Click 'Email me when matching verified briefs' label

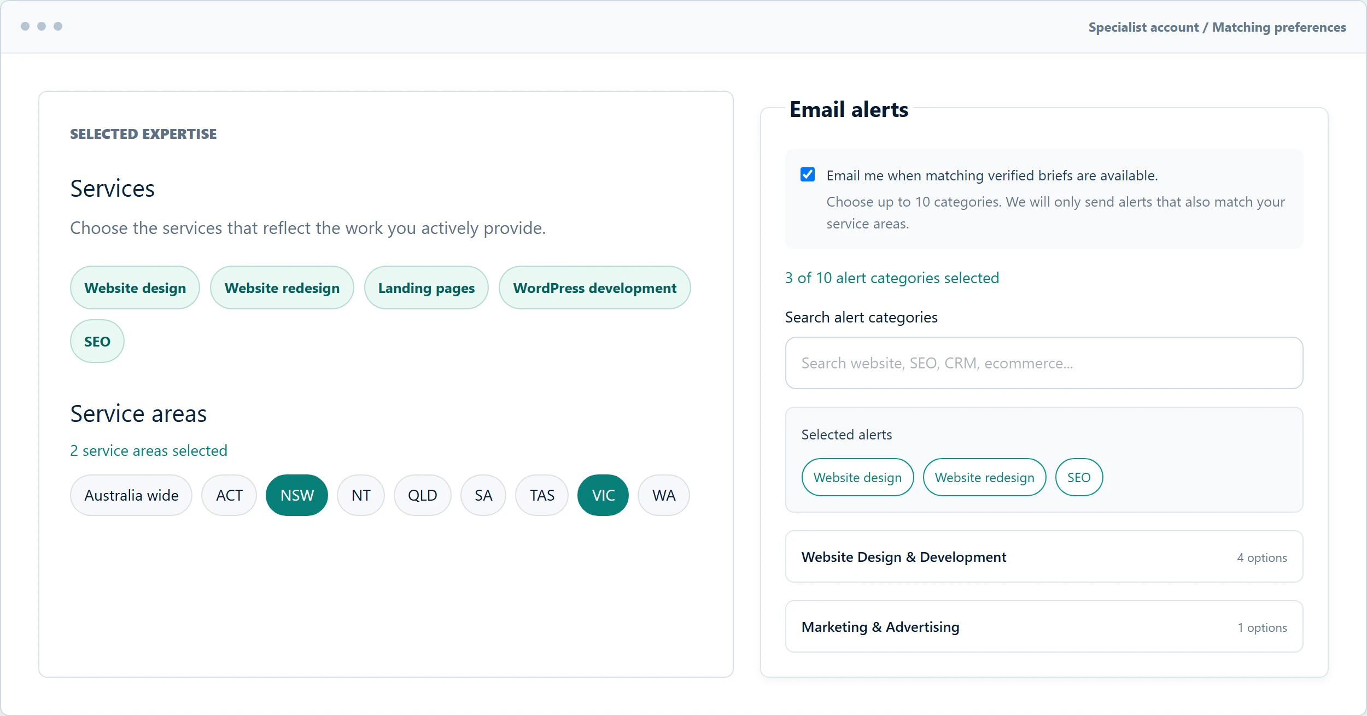coord(992,175)
